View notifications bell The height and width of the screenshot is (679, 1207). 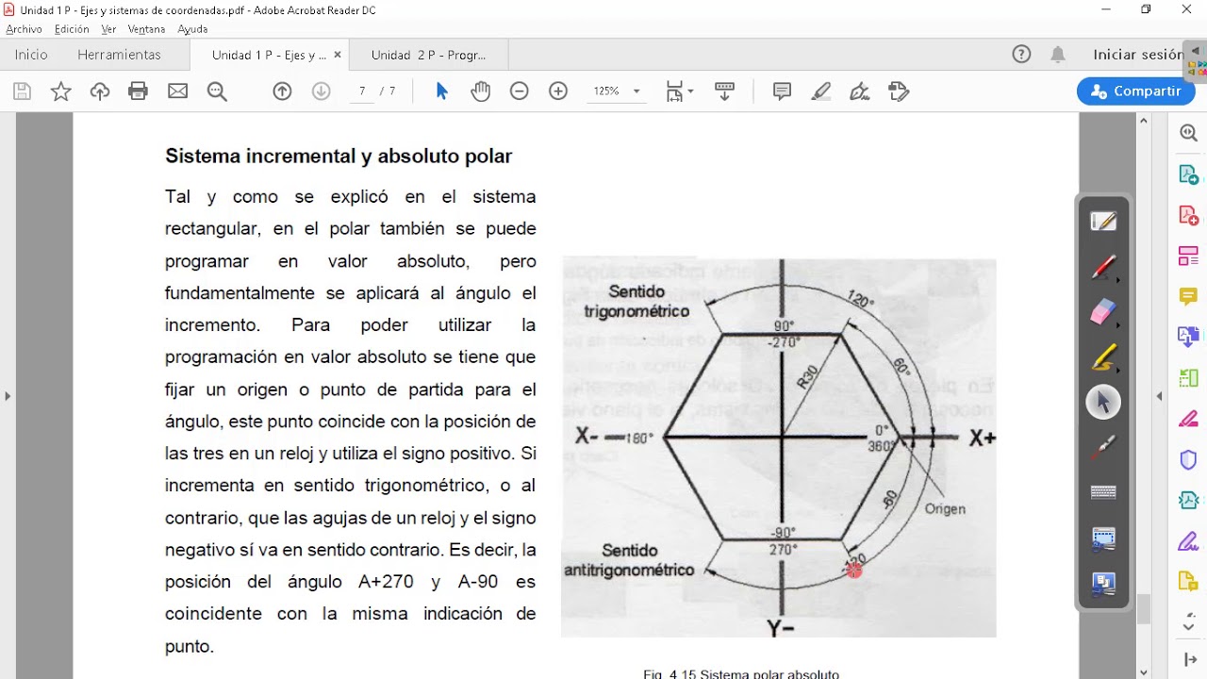click(x=1058, y=55)
